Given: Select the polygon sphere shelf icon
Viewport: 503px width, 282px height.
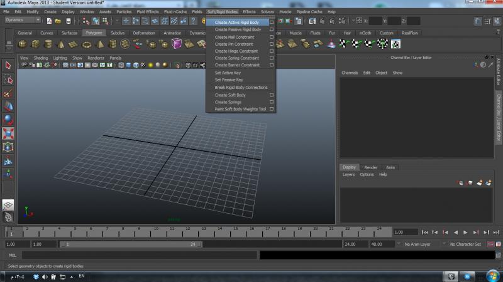Looking at the screenshot, I should point(22,44).
